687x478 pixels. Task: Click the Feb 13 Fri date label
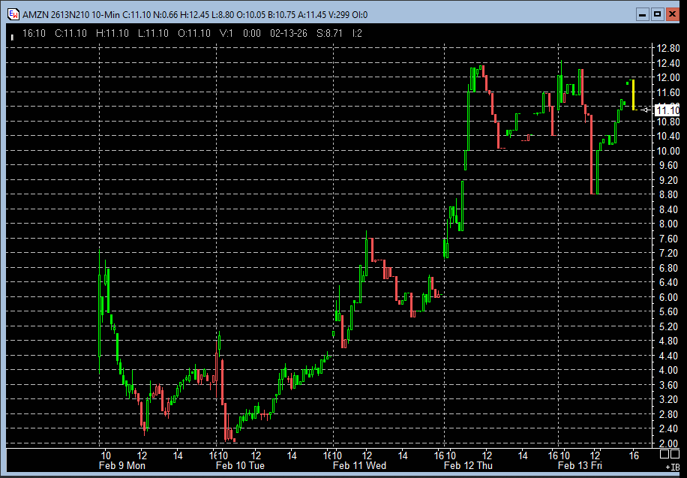tap(580, 466)
